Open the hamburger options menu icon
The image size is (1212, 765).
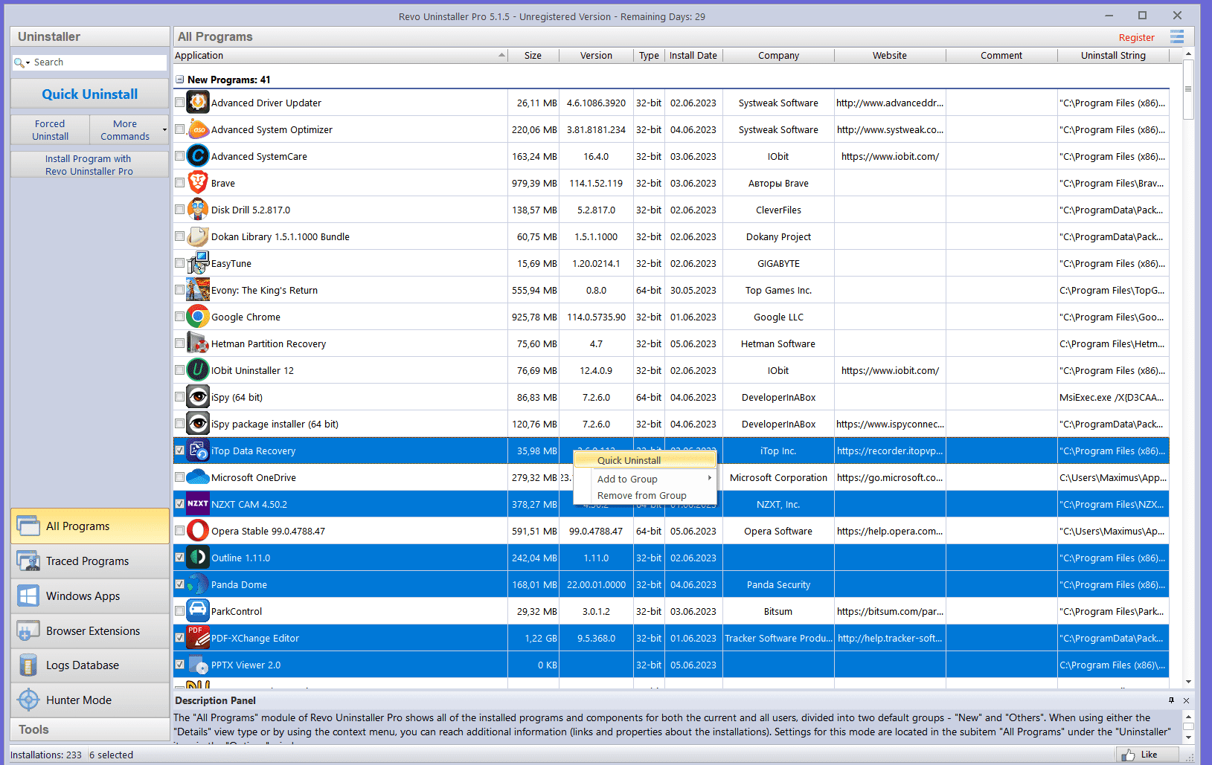pyautogui.click(x=1177, y=36)
